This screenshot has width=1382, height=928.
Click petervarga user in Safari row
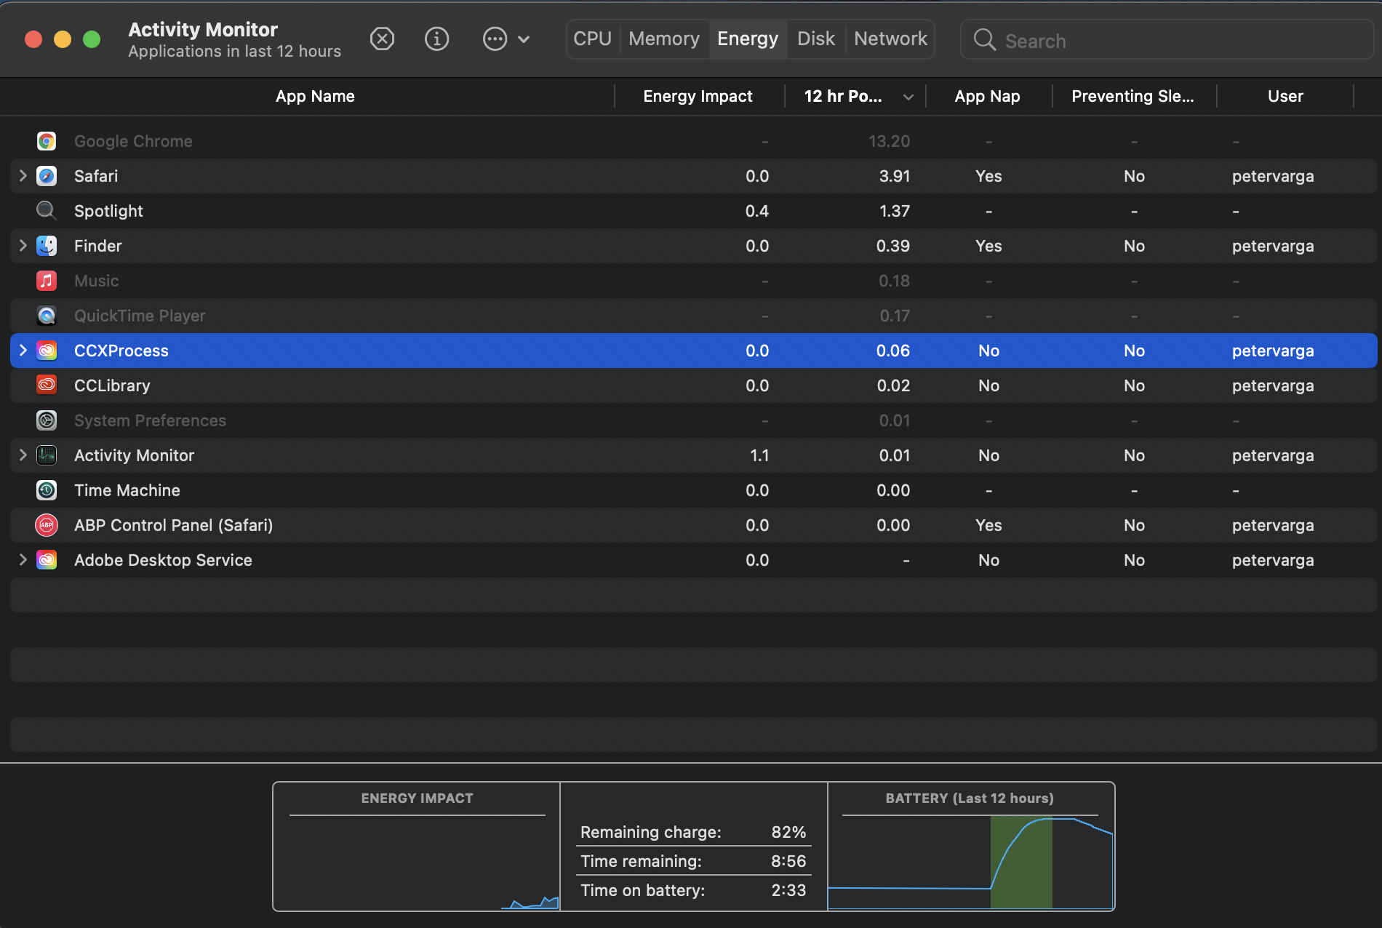click(1273, 176)
